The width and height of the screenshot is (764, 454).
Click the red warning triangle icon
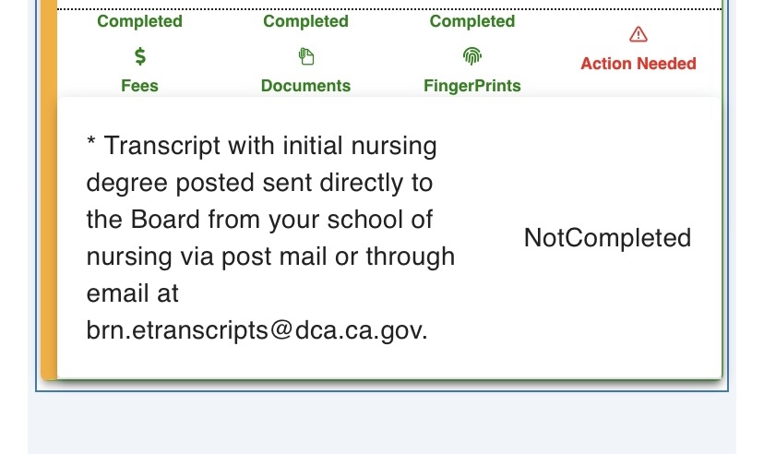(639, 34)
